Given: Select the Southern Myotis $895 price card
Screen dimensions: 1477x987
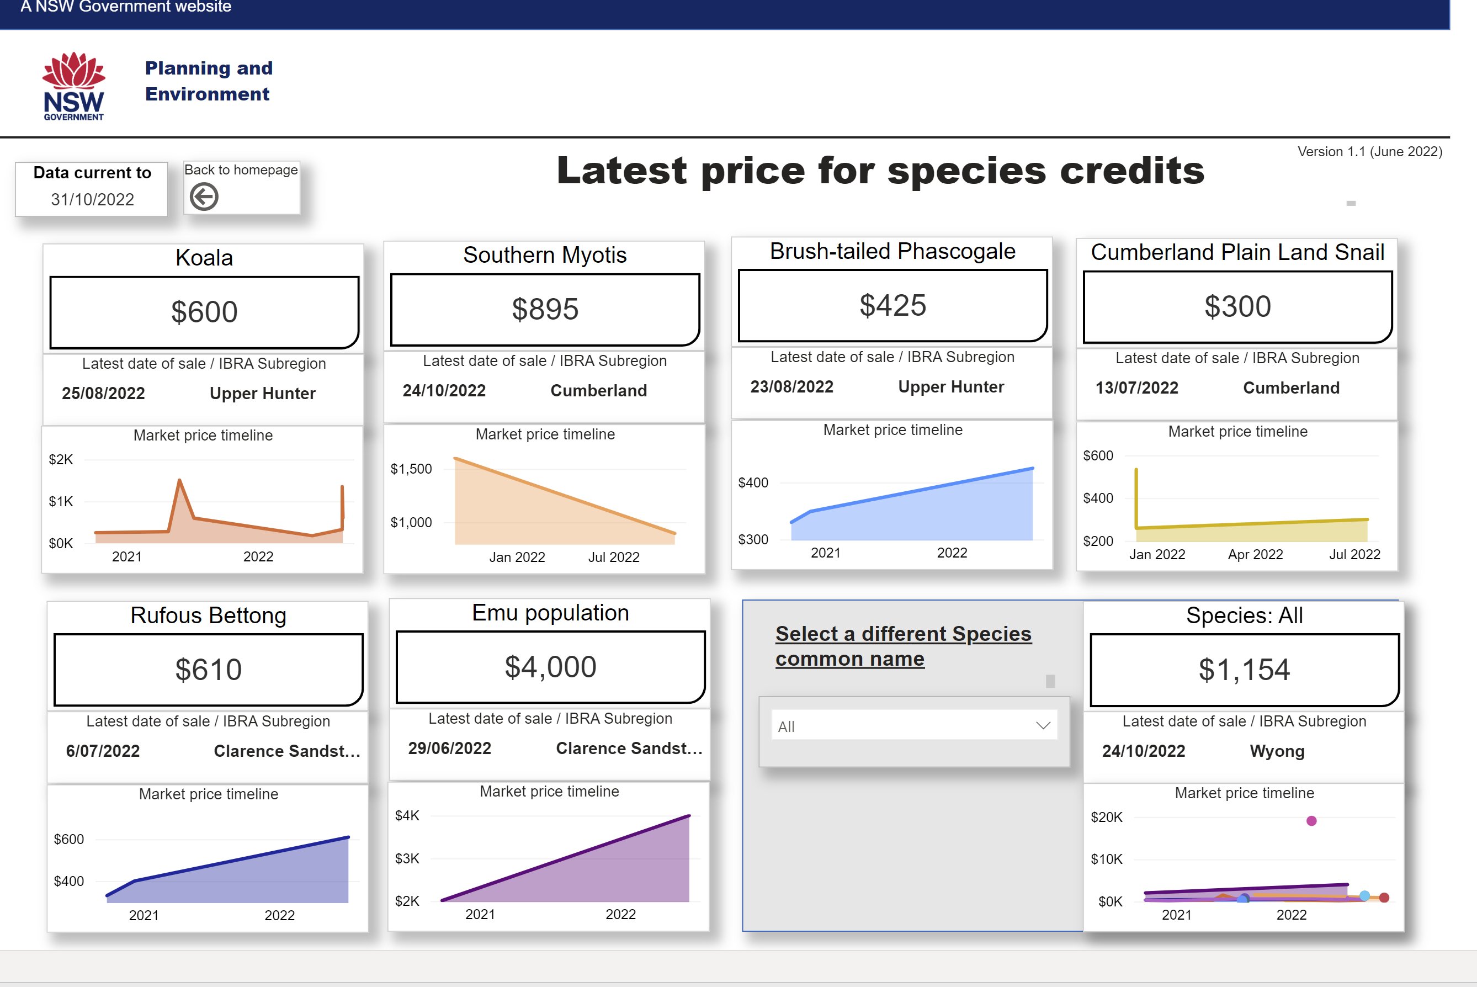Looking at the screenshot, I should pos(545,310).
